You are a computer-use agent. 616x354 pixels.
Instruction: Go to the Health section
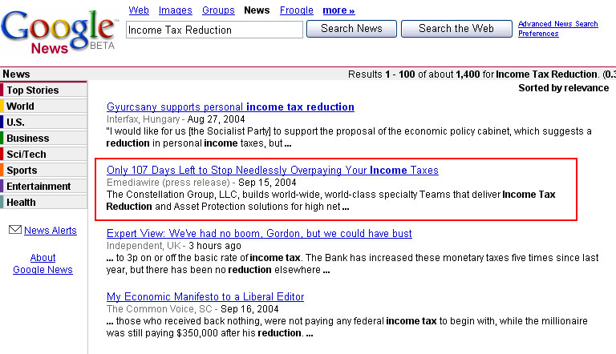click(x=43, y=203)
